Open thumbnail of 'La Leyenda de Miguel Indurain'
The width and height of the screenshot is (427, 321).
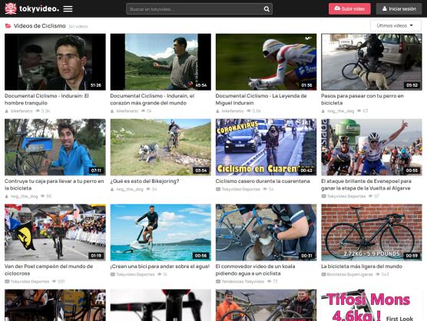tap(266, 61)
